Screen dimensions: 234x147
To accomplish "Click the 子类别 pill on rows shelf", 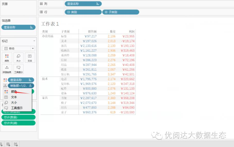I will click(x=120, y=12).
